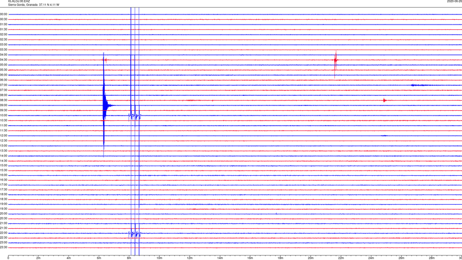Click the blue calibration pulses on the 10:00 trace

[x=135, y=116]
